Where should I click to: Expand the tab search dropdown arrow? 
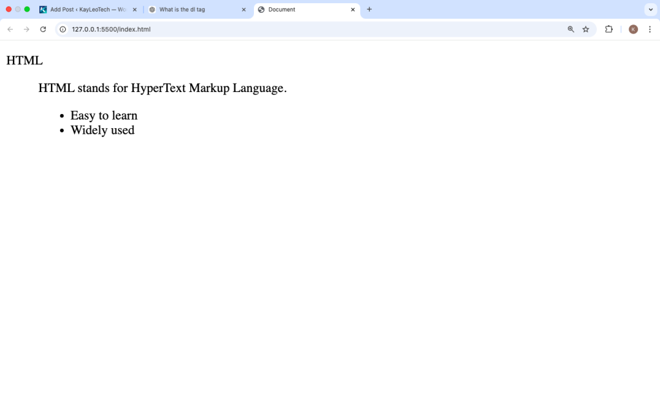coord(650,10)
